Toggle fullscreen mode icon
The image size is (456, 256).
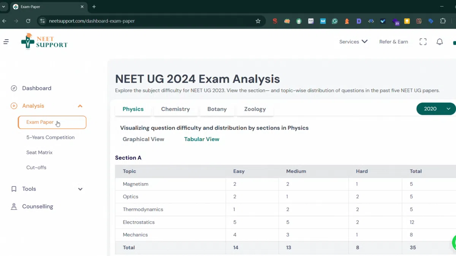423,42
